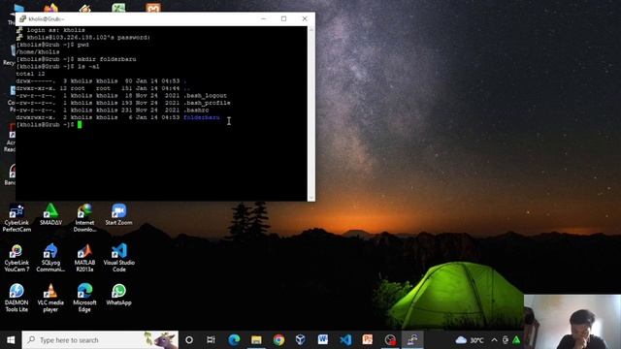The height and width of the screenshot is (349, 621).
Task: Click the Type here to search box
Action: pos(100,340)
